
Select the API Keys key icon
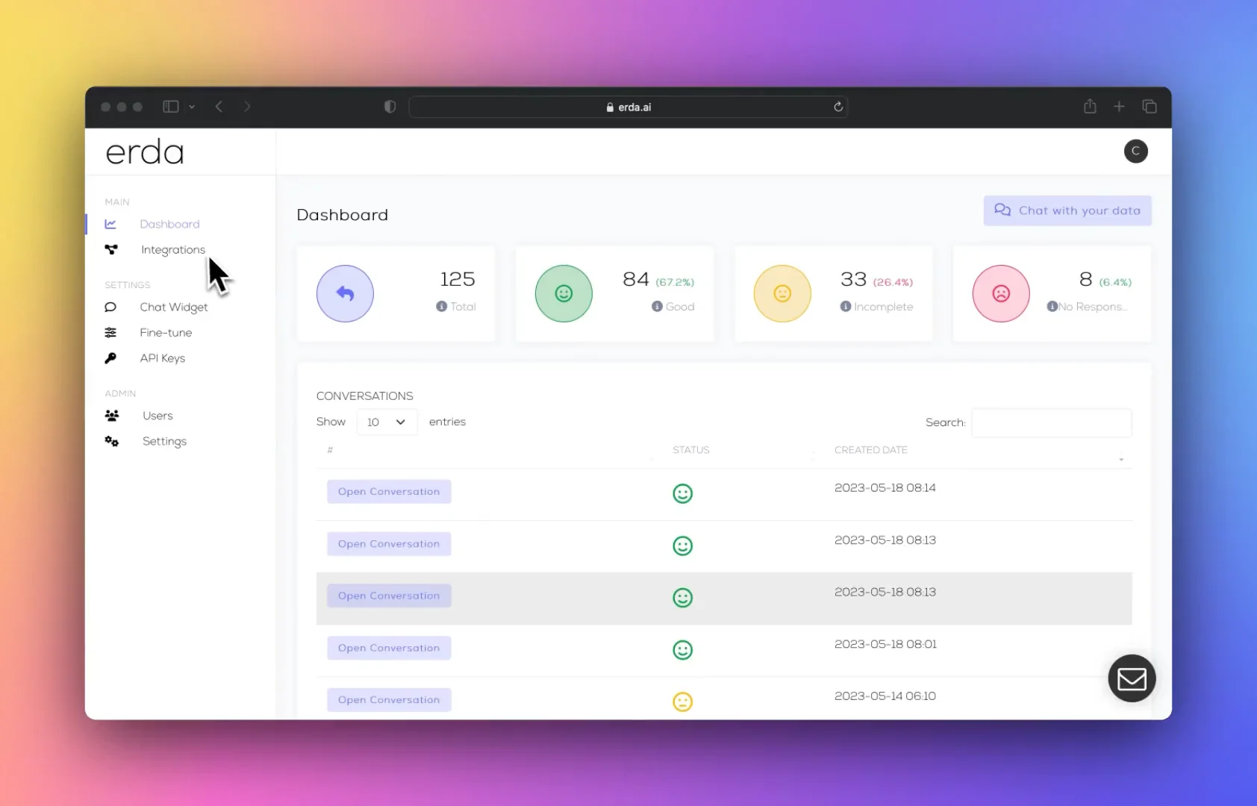point(110,357)
